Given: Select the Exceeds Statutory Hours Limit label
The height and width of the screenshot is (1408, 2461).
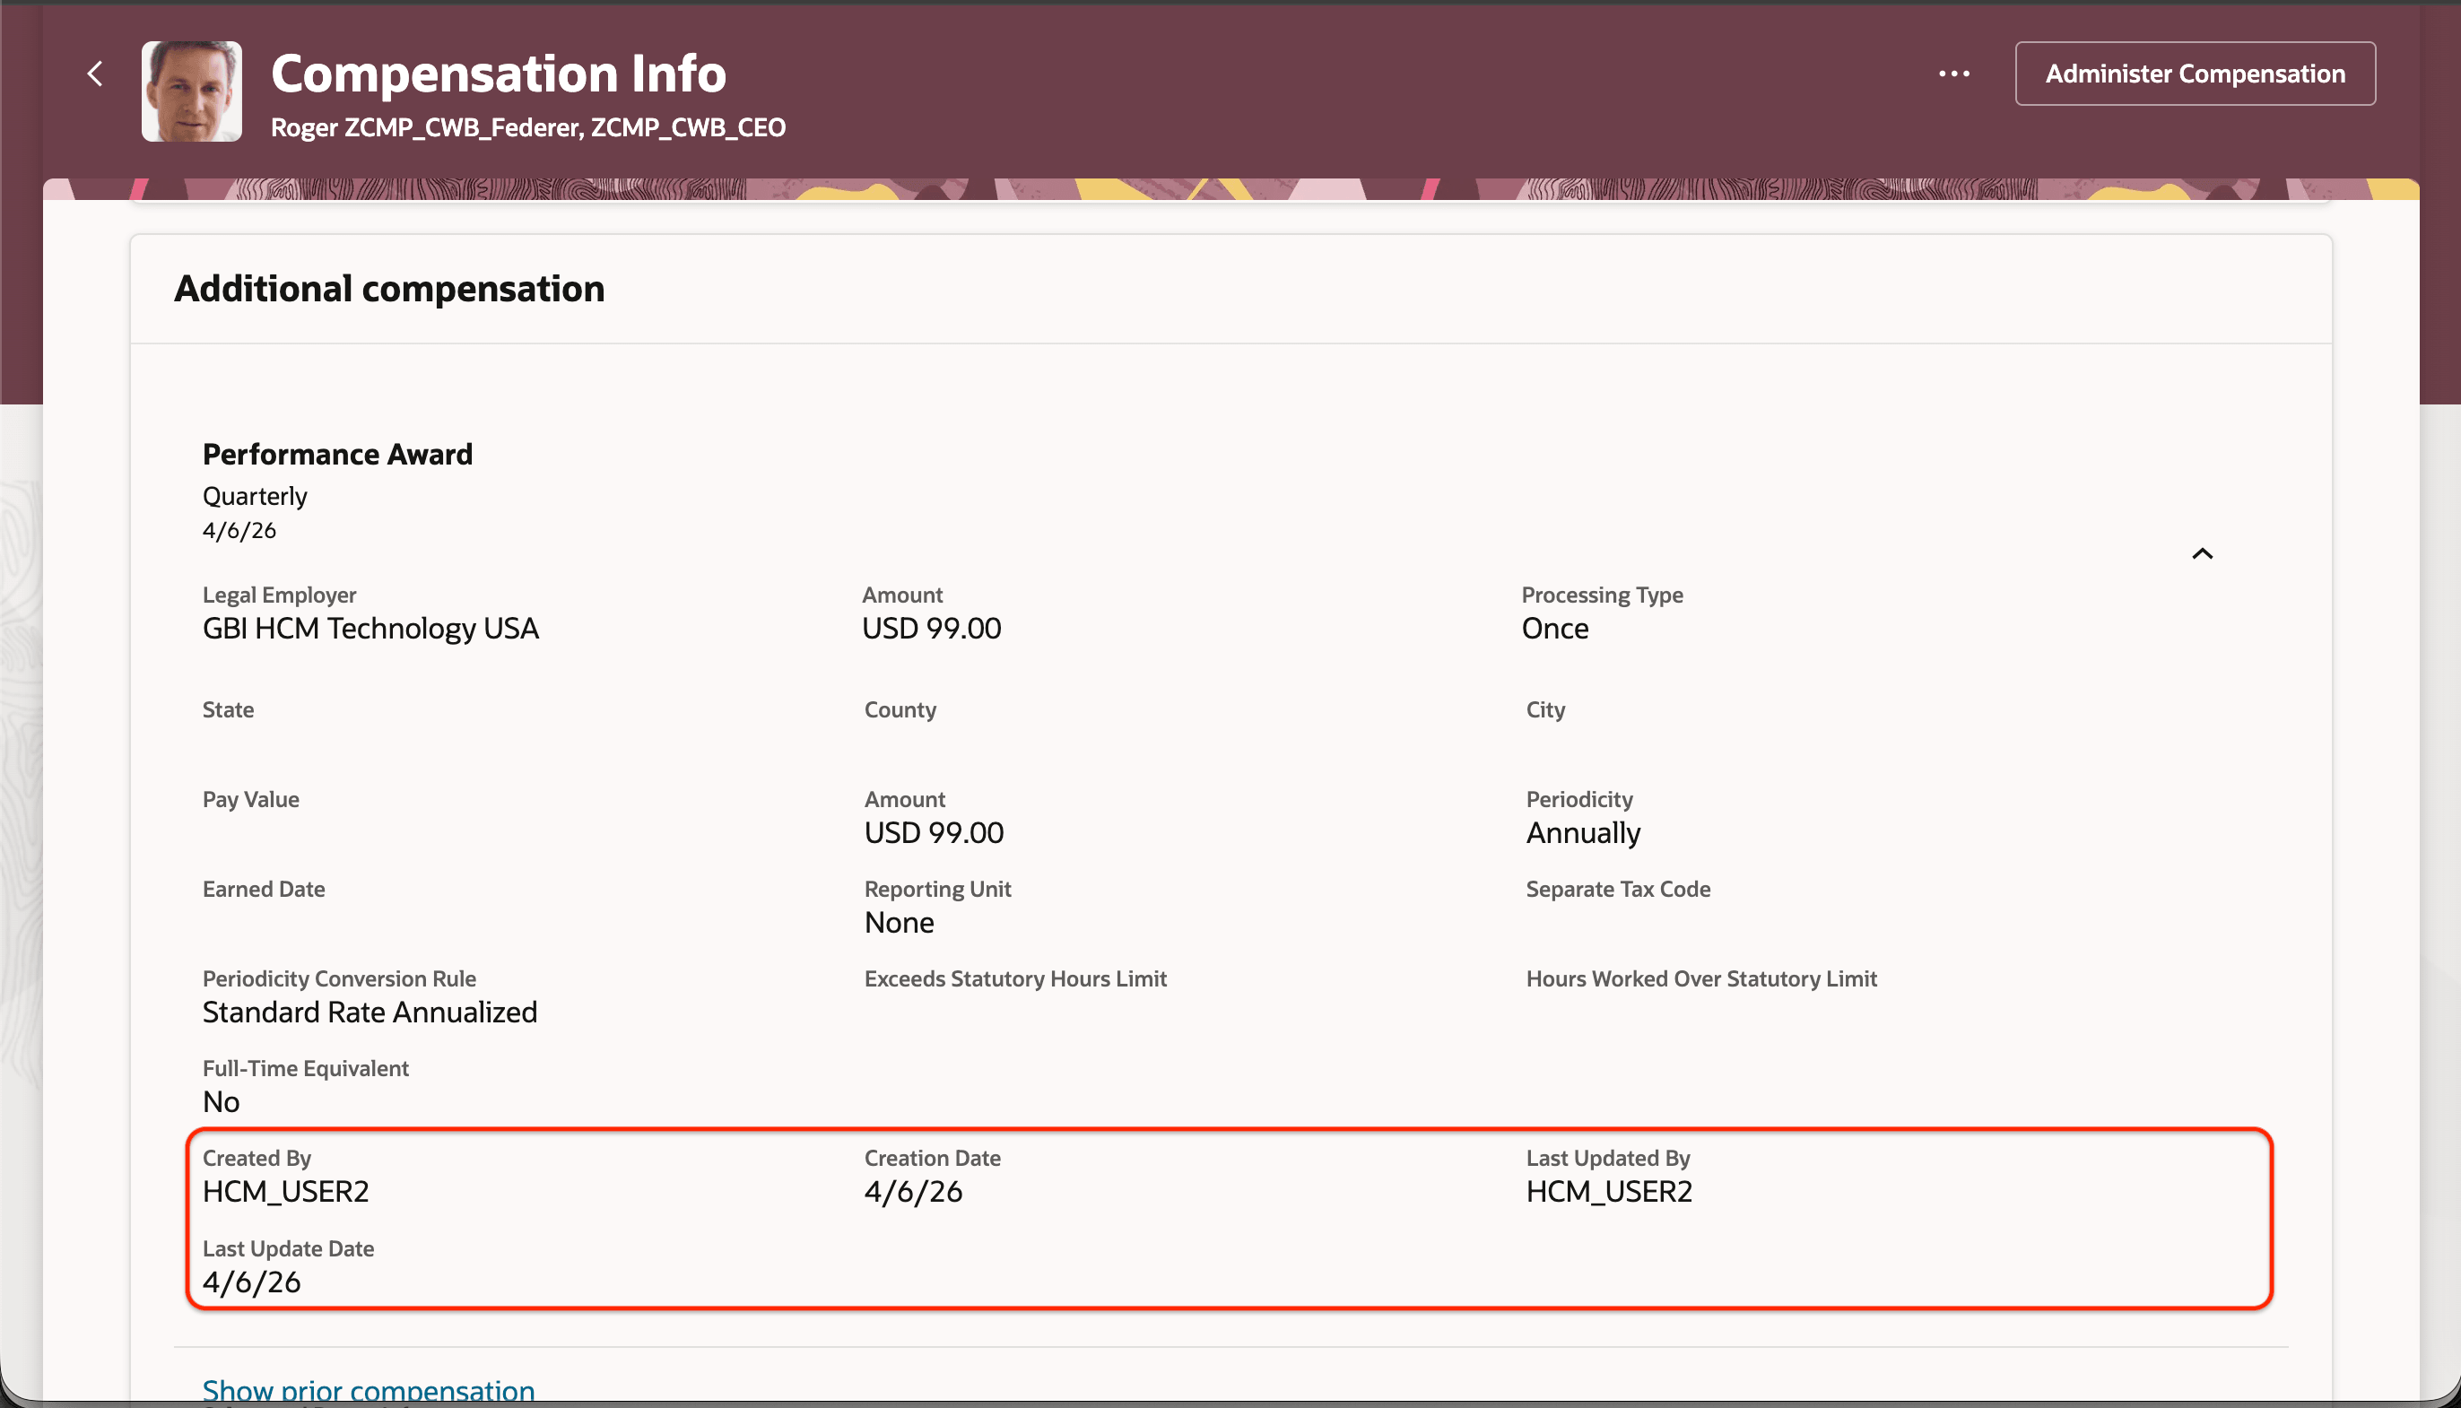Looking at the screenshot, I should (1015, 978).
